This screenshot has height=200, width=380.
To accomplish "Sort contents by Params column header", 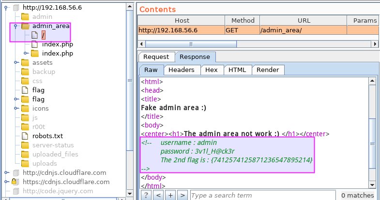I will tap(364, 21).
